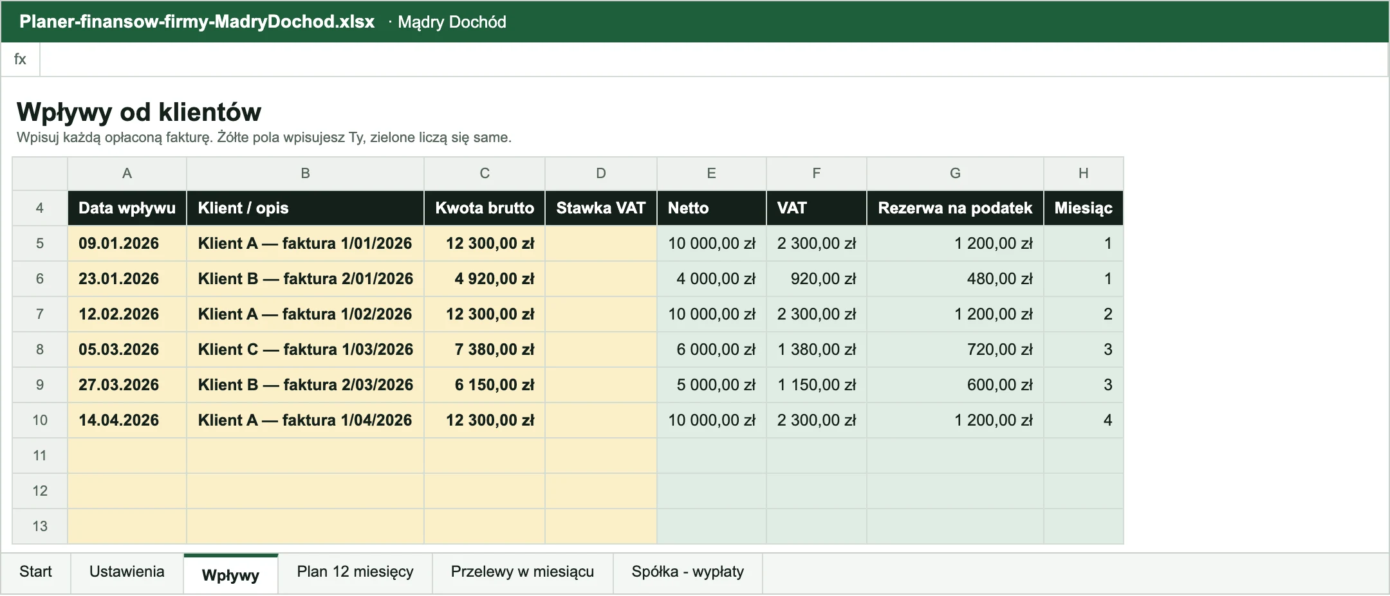Image resolution: width=1390 pixels, height=596 pixels.
Task: Click the 'Rezerwa na podatek' header cell
Action: 955,208
